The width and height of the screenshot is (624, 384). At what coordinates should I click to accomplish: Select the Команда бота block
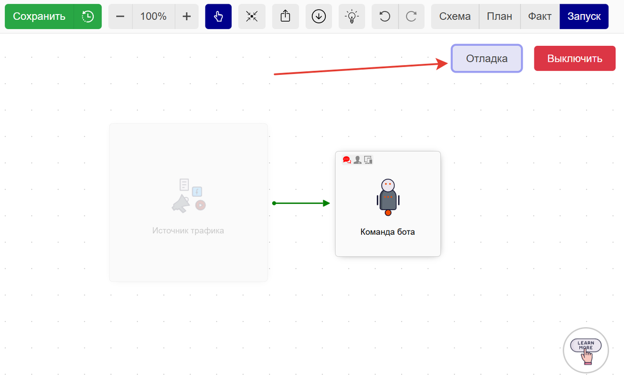[388, 204]
